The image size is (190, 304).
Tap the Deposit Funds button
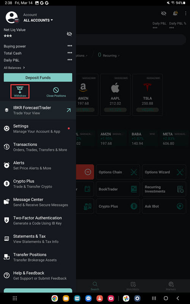click(x=38, y=78)
